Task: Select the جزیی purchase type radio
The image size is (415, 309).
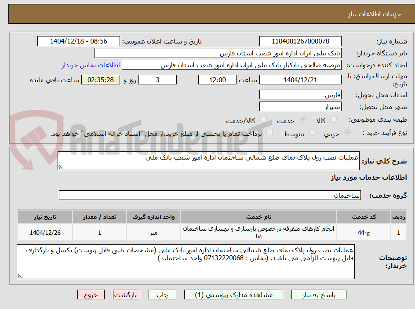Action: [x=347, y=132]
